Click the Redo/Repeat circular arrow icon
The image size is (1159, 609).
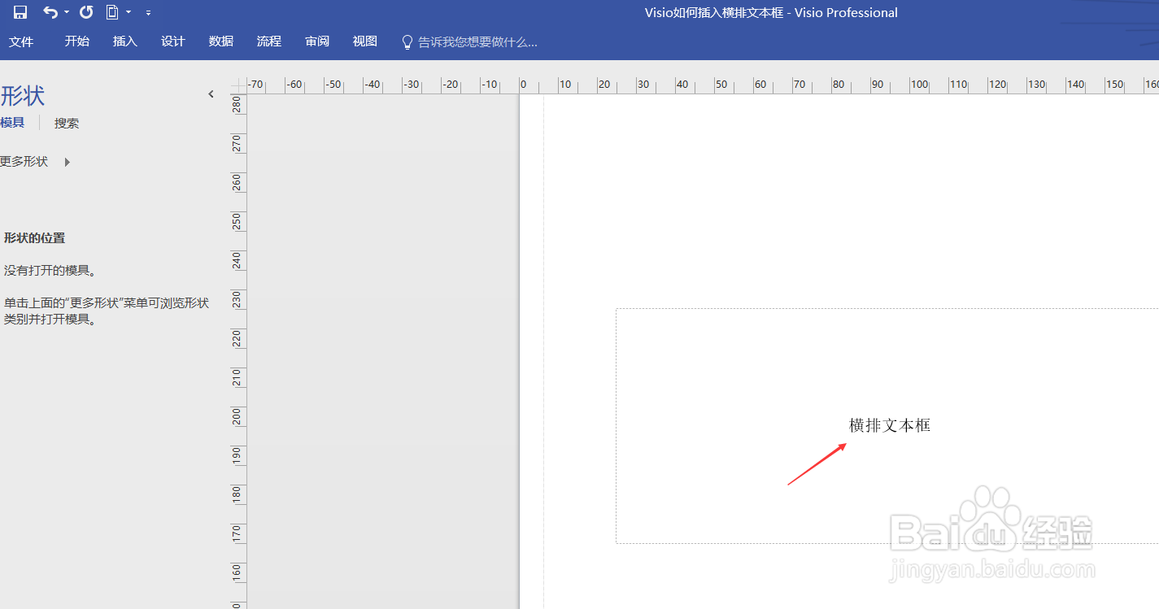(86, 12)
